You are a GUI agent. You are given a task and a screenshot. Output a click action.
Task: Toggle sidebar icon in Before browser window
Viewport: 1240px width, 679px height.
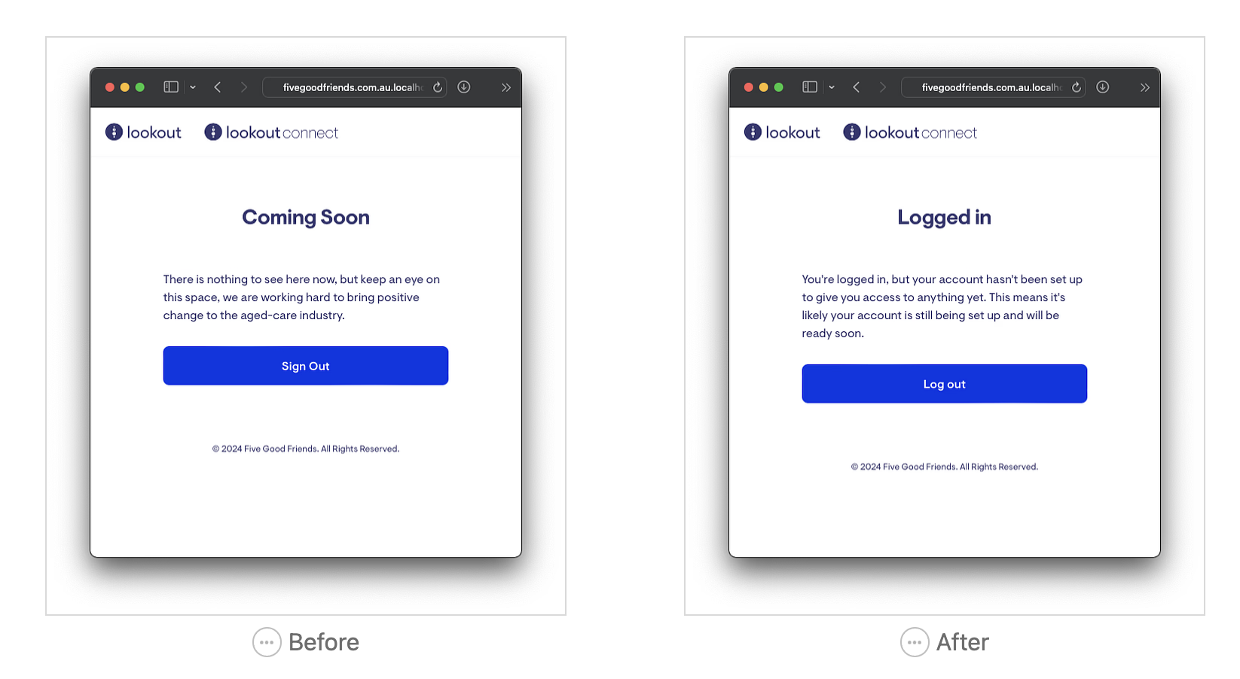point(171,87)
